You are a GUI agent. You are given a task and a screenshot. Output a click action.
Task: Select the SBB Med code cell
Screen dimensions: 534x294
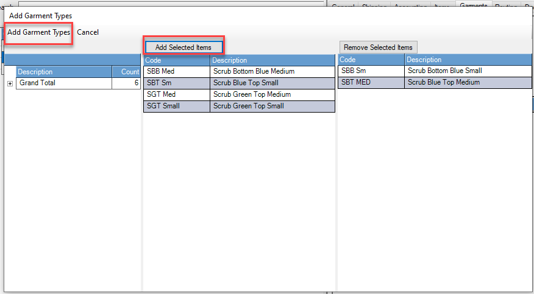click(176, 71)
